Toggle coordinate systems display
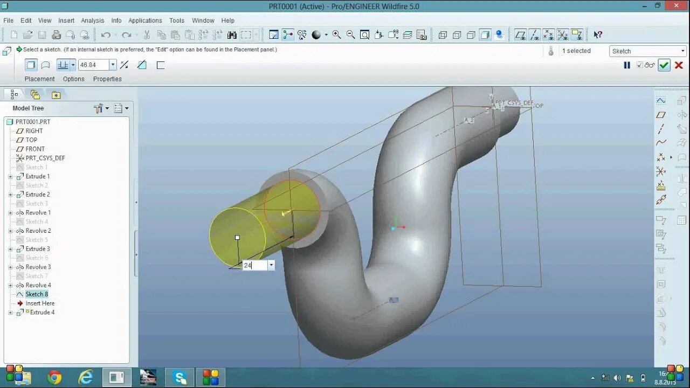690x388 pixels. click(562, 34)
